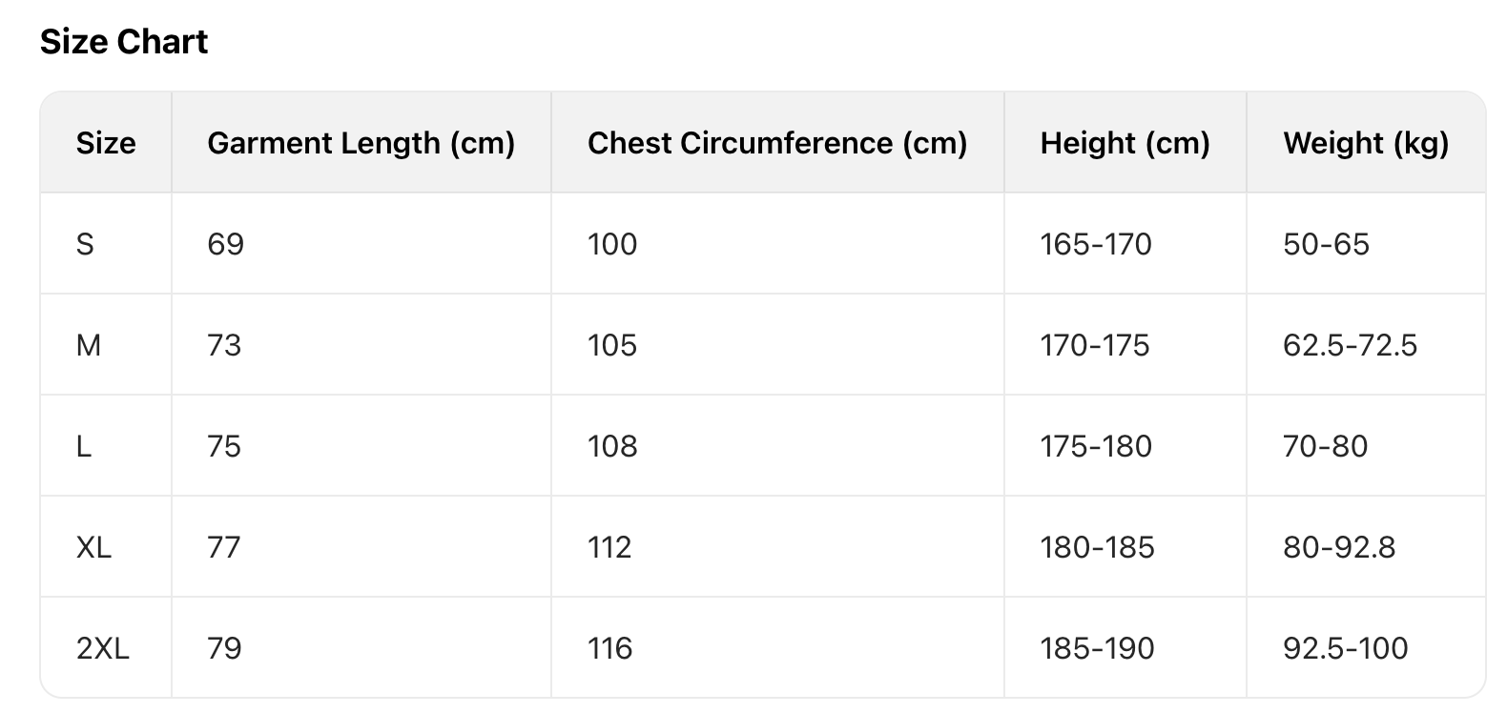Select the XL size cell
Viewport: 1507px width, 713px height.
click(93, 547)
